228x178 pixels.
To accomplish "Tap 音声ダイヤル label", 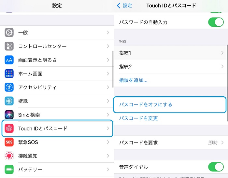I will coord(134,167).
